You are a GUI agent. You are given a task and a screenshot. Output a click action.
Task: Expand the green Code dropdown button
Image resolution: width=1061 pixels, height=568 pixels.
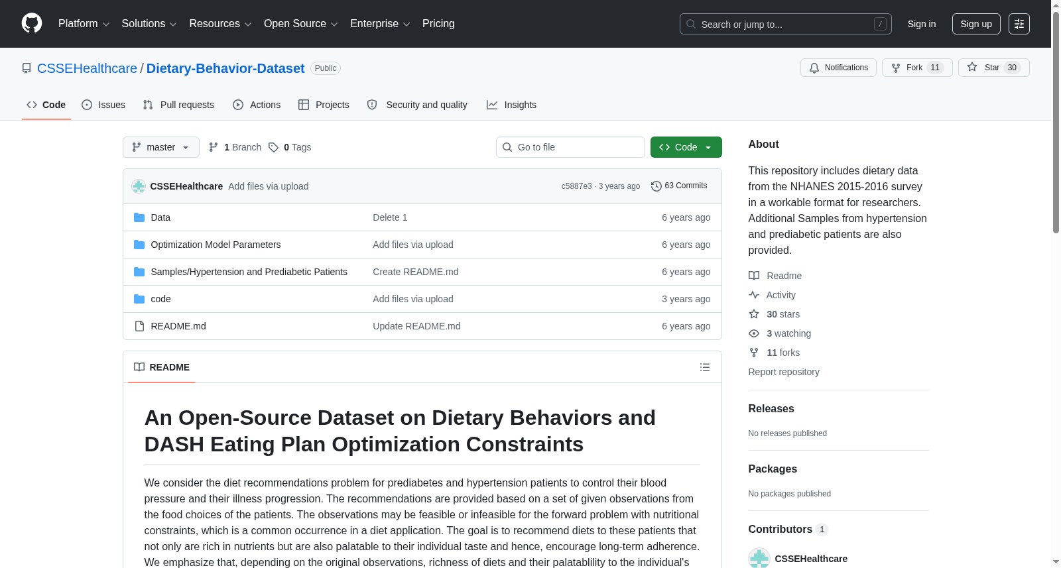coord(686,147)
